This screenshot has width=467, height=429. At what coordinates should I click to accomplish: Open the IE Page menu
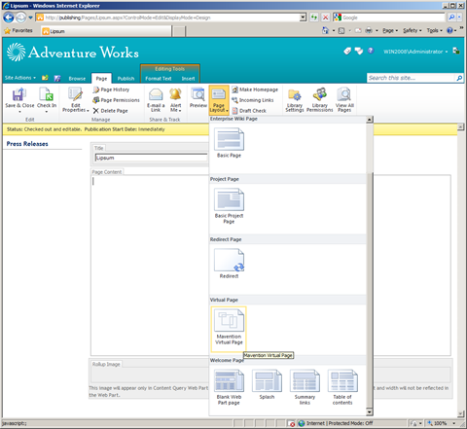pos(390,30)
